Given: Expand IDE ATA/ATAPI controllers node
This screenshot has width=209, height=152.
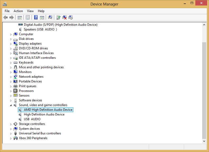Looking at the screenshot, I should 11,58.
